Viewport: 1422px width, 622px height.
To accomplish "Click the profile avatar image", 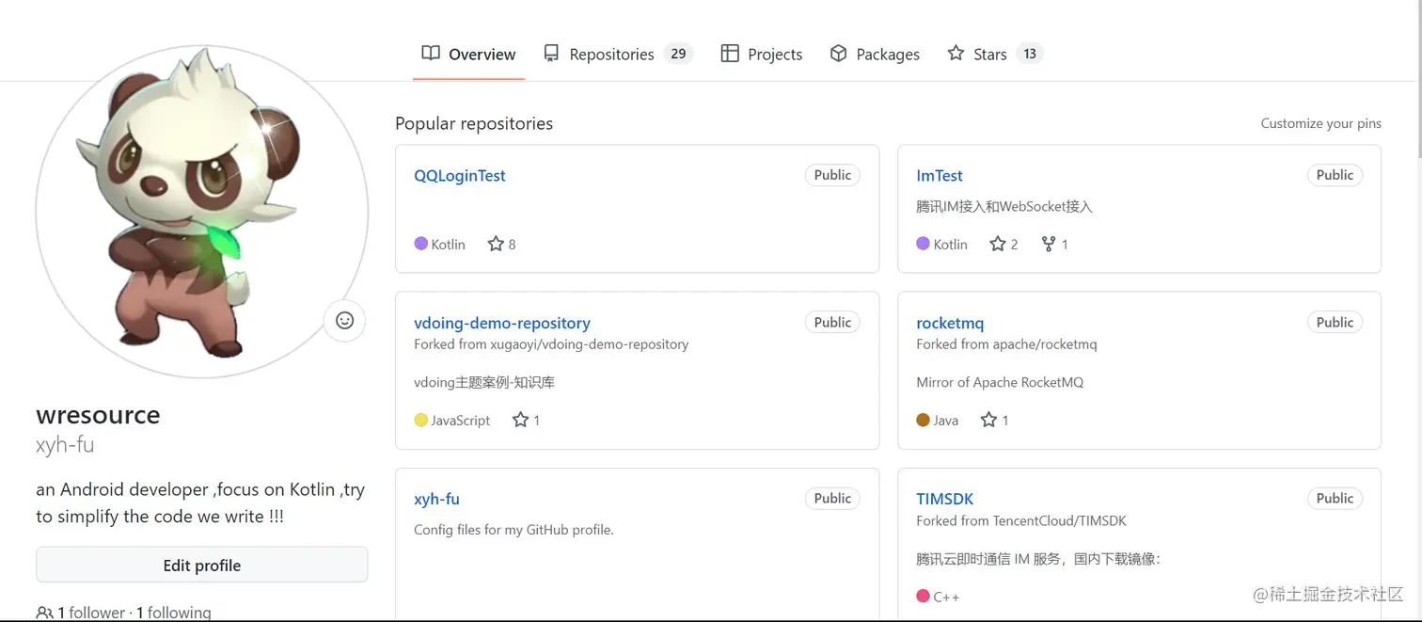I will pos(202,212).
